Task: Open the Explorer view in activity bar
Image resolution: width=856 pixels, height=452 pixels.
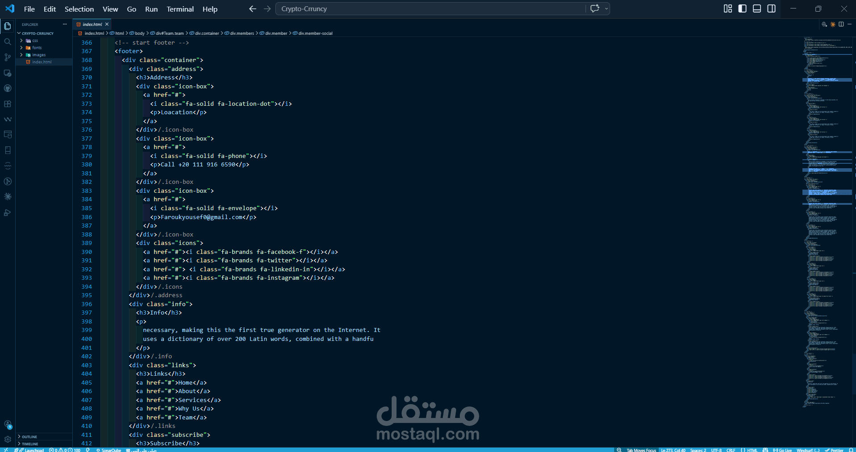Action: click(8, 26)
